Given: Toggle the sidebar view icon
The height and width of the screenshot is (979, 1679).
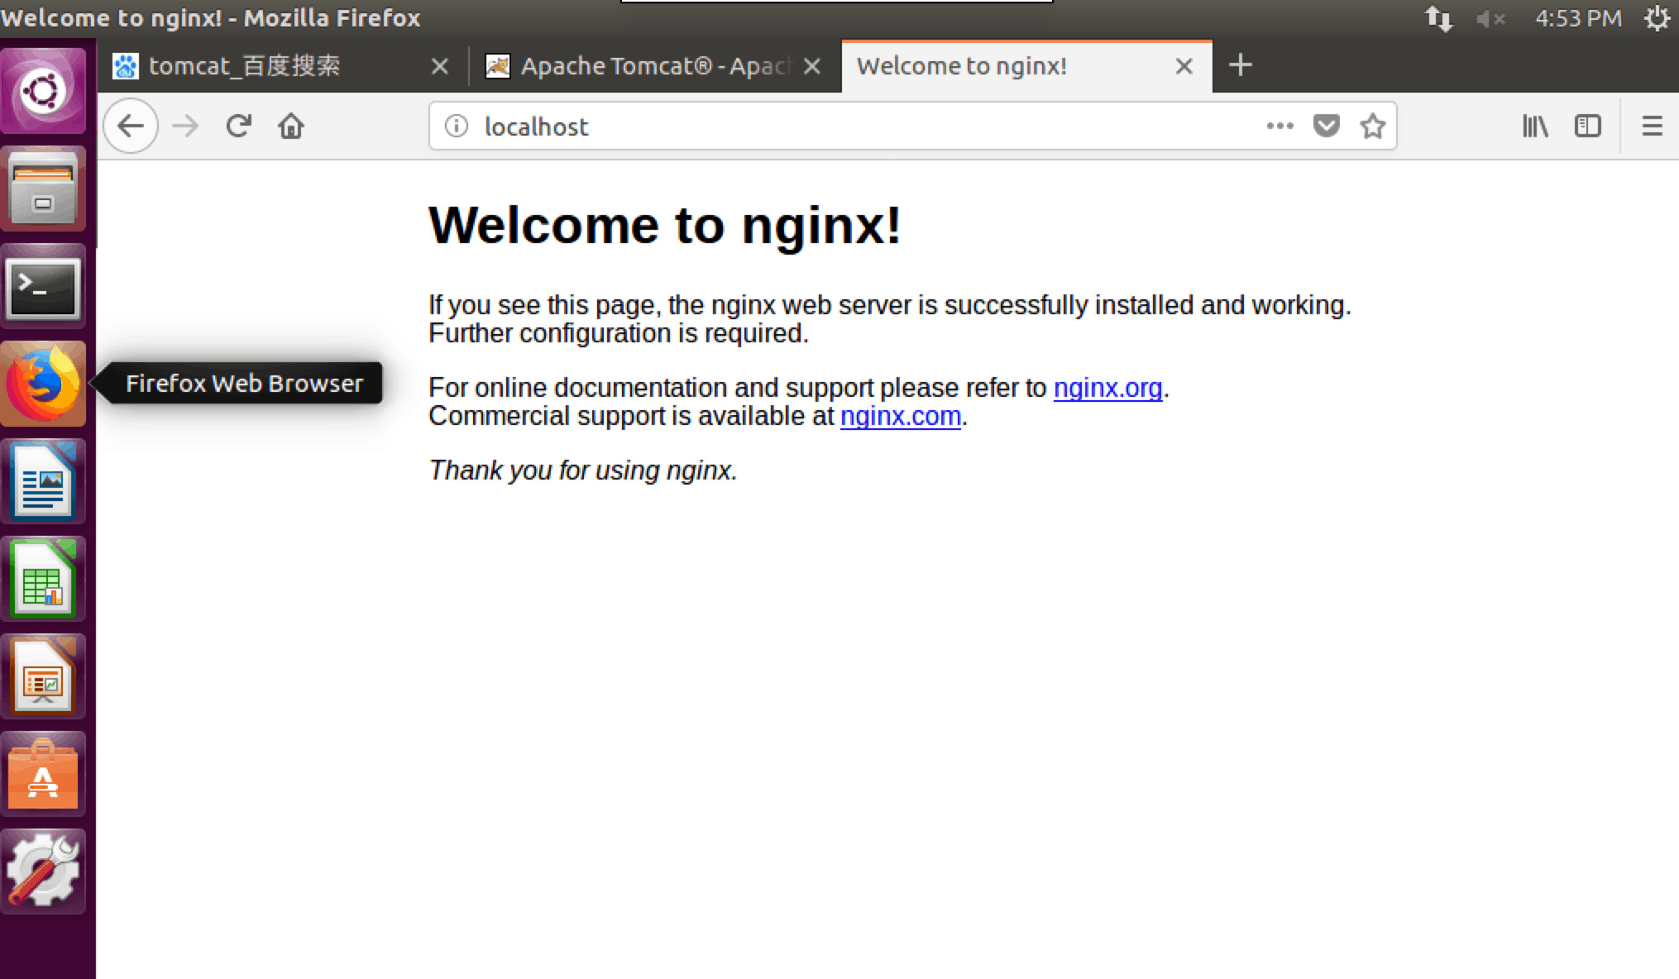Looking at the screenshot, I should (1588, 126).
